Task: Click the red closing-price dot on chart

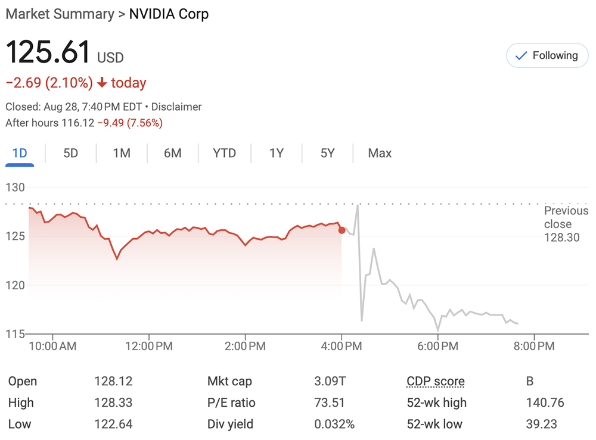Action: [342, 230]
